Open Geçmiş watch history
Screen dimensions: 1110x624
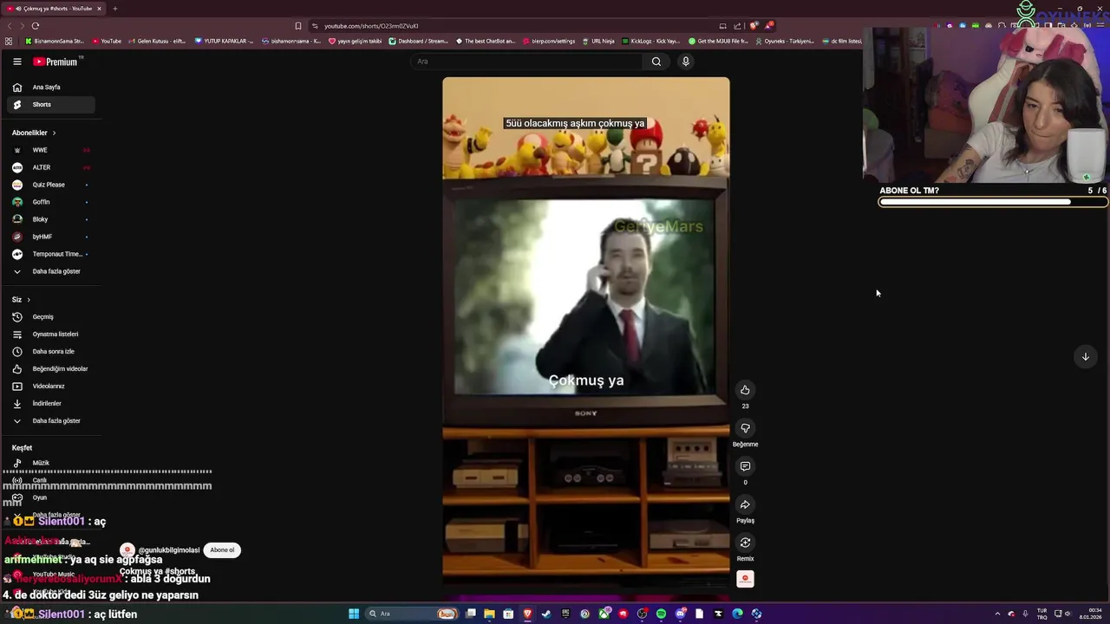click(x=51, y=316)
